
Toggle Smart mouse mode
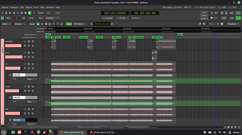coord(32,24)
